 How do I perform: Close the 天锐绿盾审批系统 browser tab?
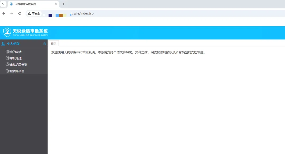(56, 4)
